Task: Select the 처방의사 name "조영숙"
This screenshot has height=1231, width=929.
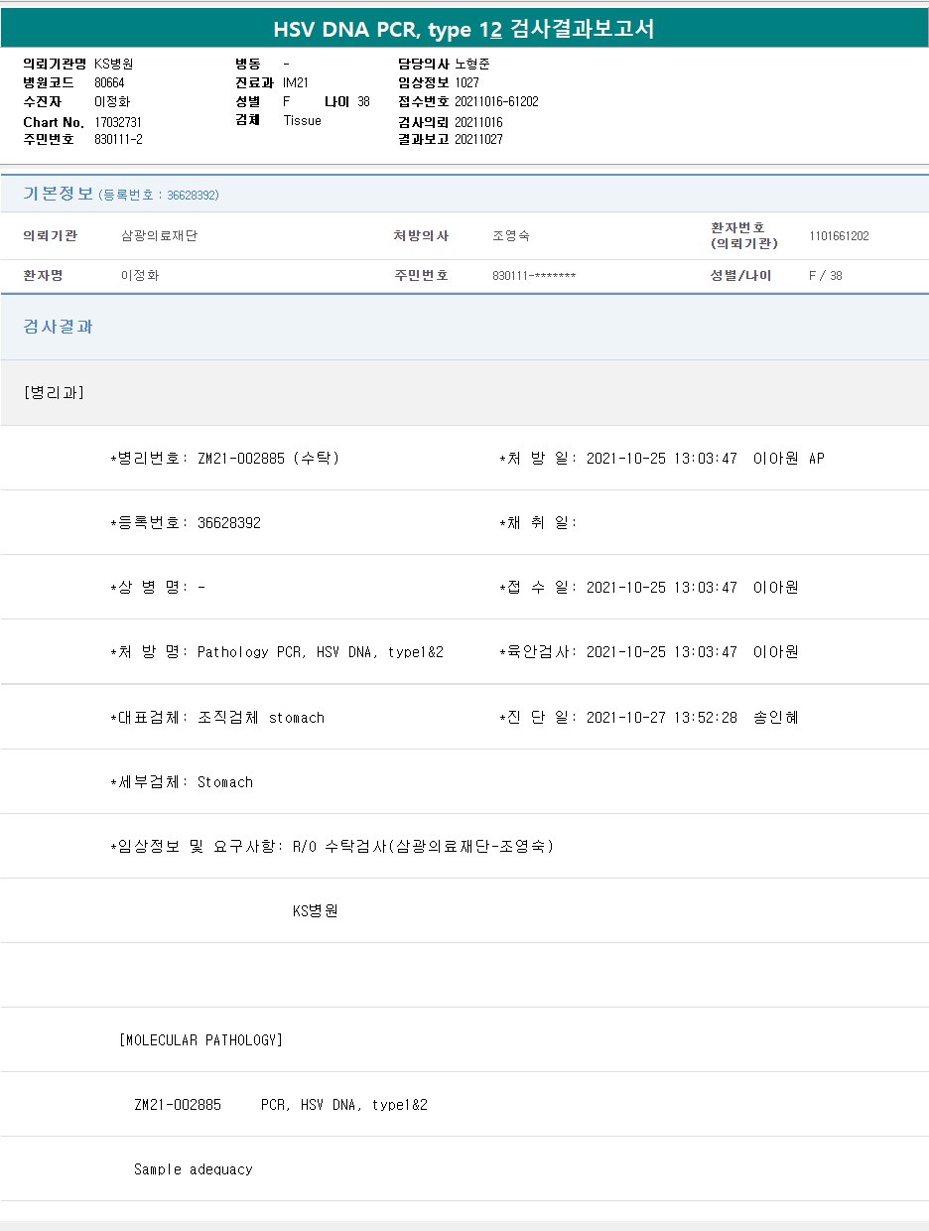Action: [x=511, y=235]
